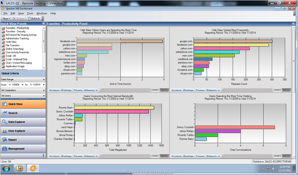Click the Email - All panel icon
298x175 pixels.
click(3, 56)
